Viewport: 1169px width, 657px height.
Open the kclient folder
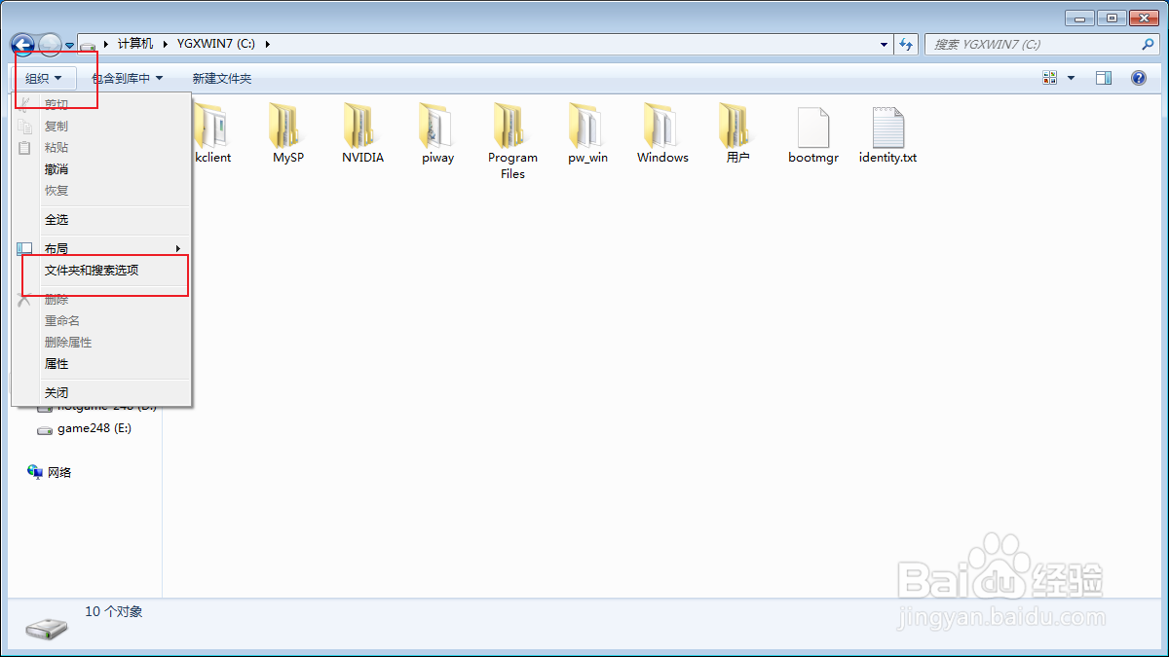coord(212,133)
